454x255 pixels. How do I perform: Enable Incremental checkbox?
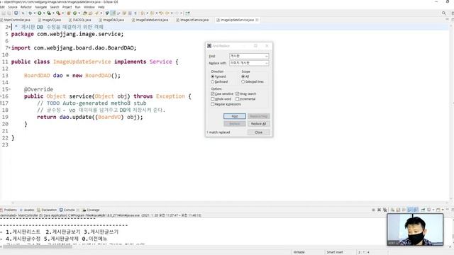(x=238, y=99)
